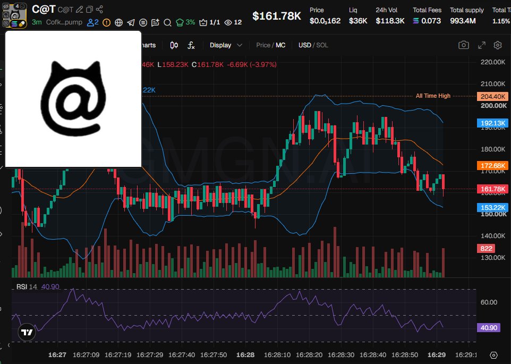
Task: Click the hidden-eye icon on token avatar
Action: click(5, 6)
